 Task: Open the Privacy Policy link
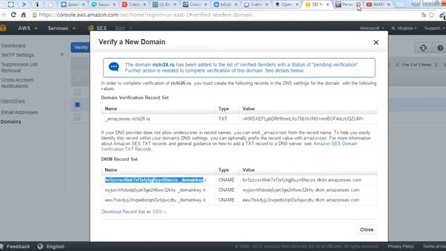click(x=401, y=246)
